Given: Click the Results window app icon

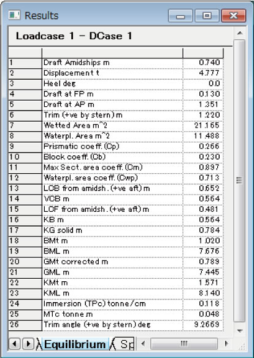Looking at the screenshot, I should (x=14, y=15).
